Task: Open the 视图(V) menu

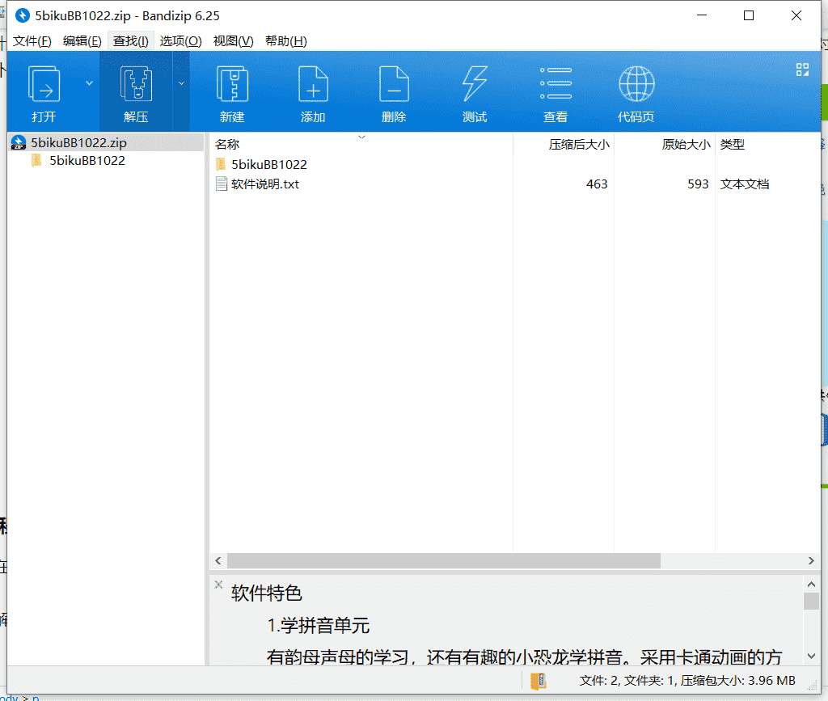Action: click(233, 41)
